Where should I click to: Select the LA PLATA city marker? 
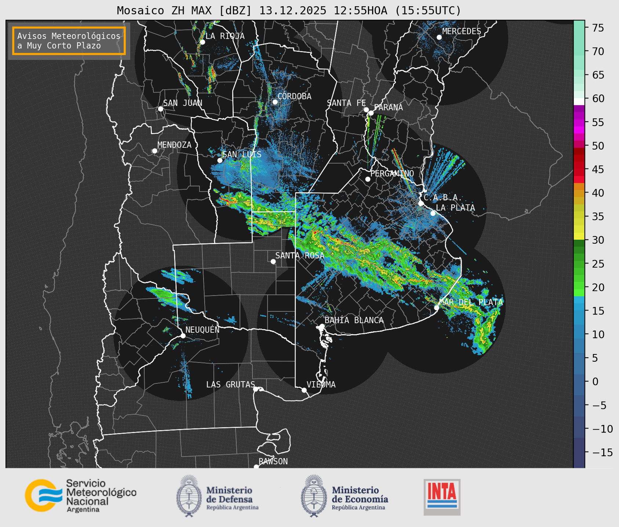pos(433,213)
